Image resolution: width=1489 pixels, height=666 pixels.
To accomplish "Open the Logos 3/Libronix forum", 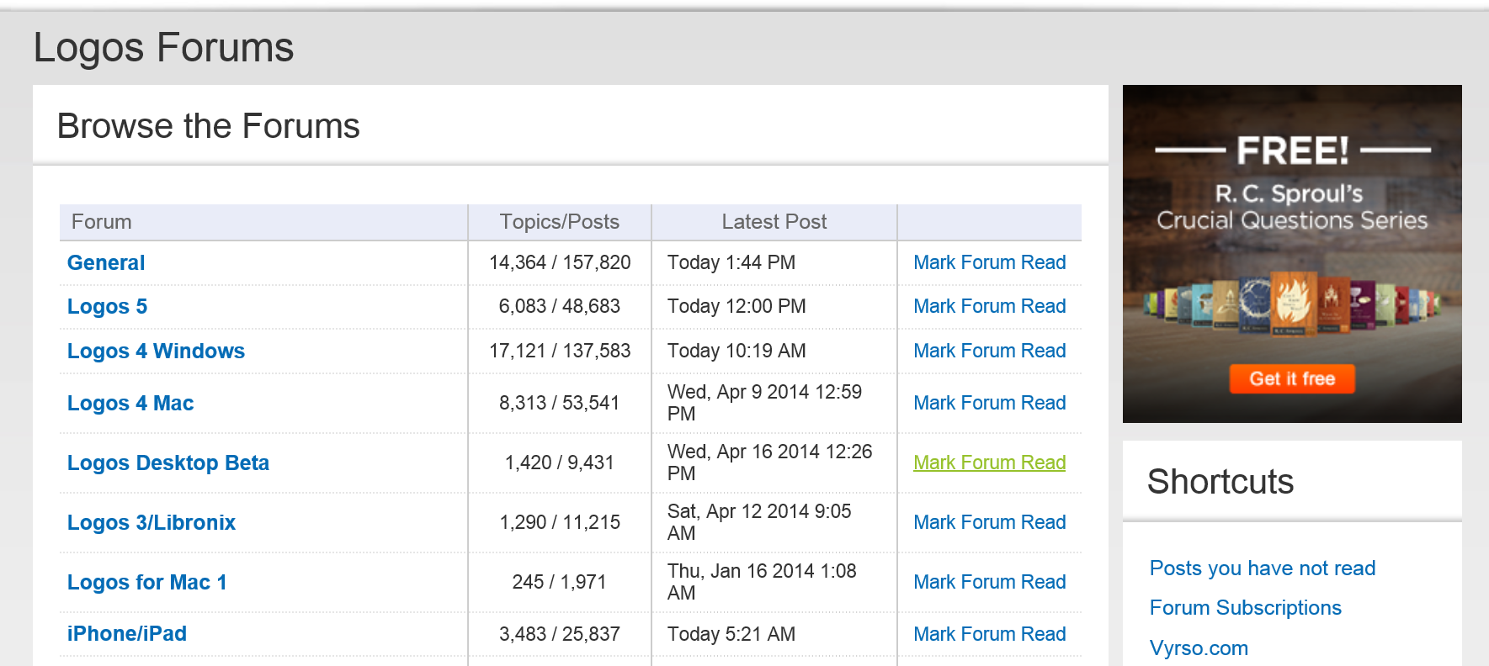I will 152,523.
